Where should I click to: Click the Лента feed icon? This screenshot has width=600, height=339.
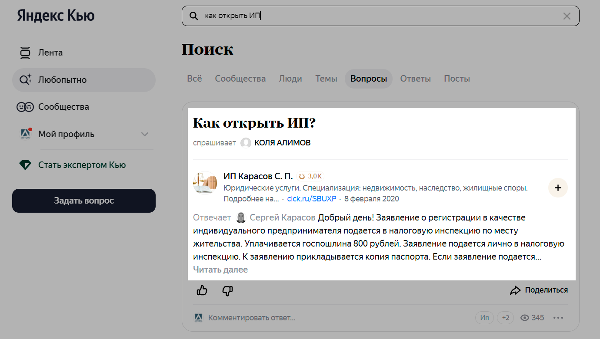pos(25,53)
